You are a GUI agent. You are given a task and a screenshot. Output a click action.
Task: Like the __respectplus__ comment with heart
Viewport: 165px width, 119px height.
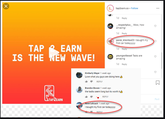155,26
